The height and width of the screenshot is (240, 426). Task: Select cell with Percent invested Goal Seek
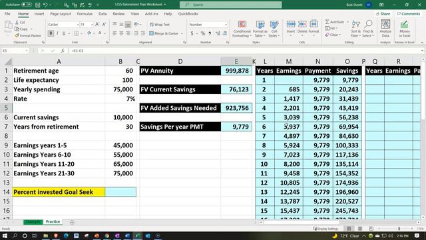point(59,192)
